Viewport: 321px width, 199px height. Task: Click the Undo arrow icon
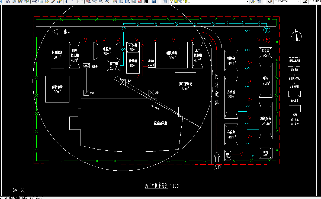click(x=66, y=1)
